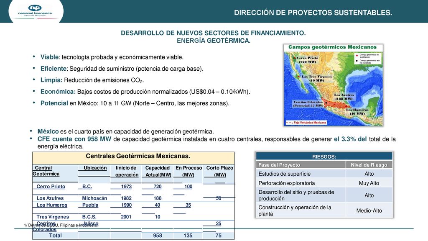
Task: Click 'CFE cuenta con 958 MW' text
Action: [74, 139]
